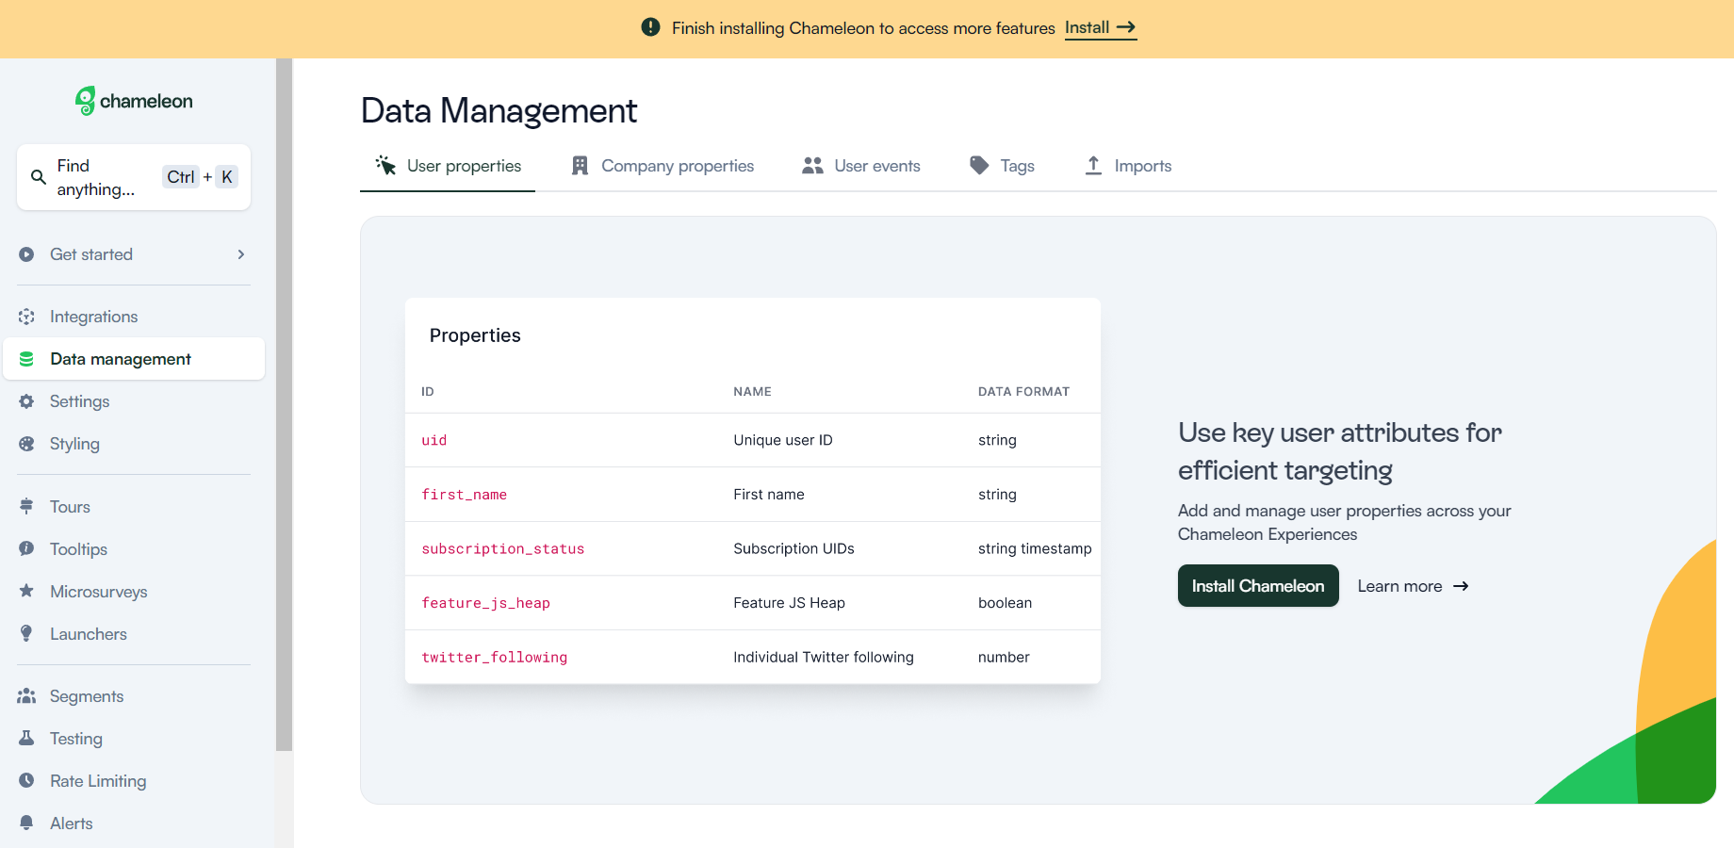Open Rate Limiting in the sidebar
This screenshot has height=848, width=1734.
point(134,781)
